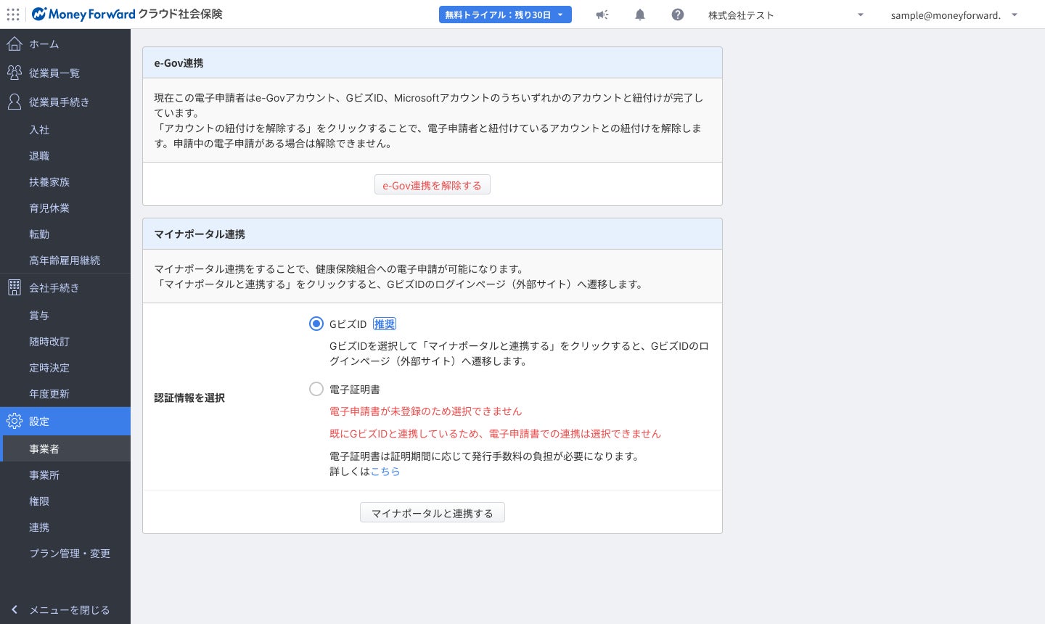The width and height of the screenshot is (1045, 624).
Task: Open the app launcher grid icon
Action: [x=13, y=15]
